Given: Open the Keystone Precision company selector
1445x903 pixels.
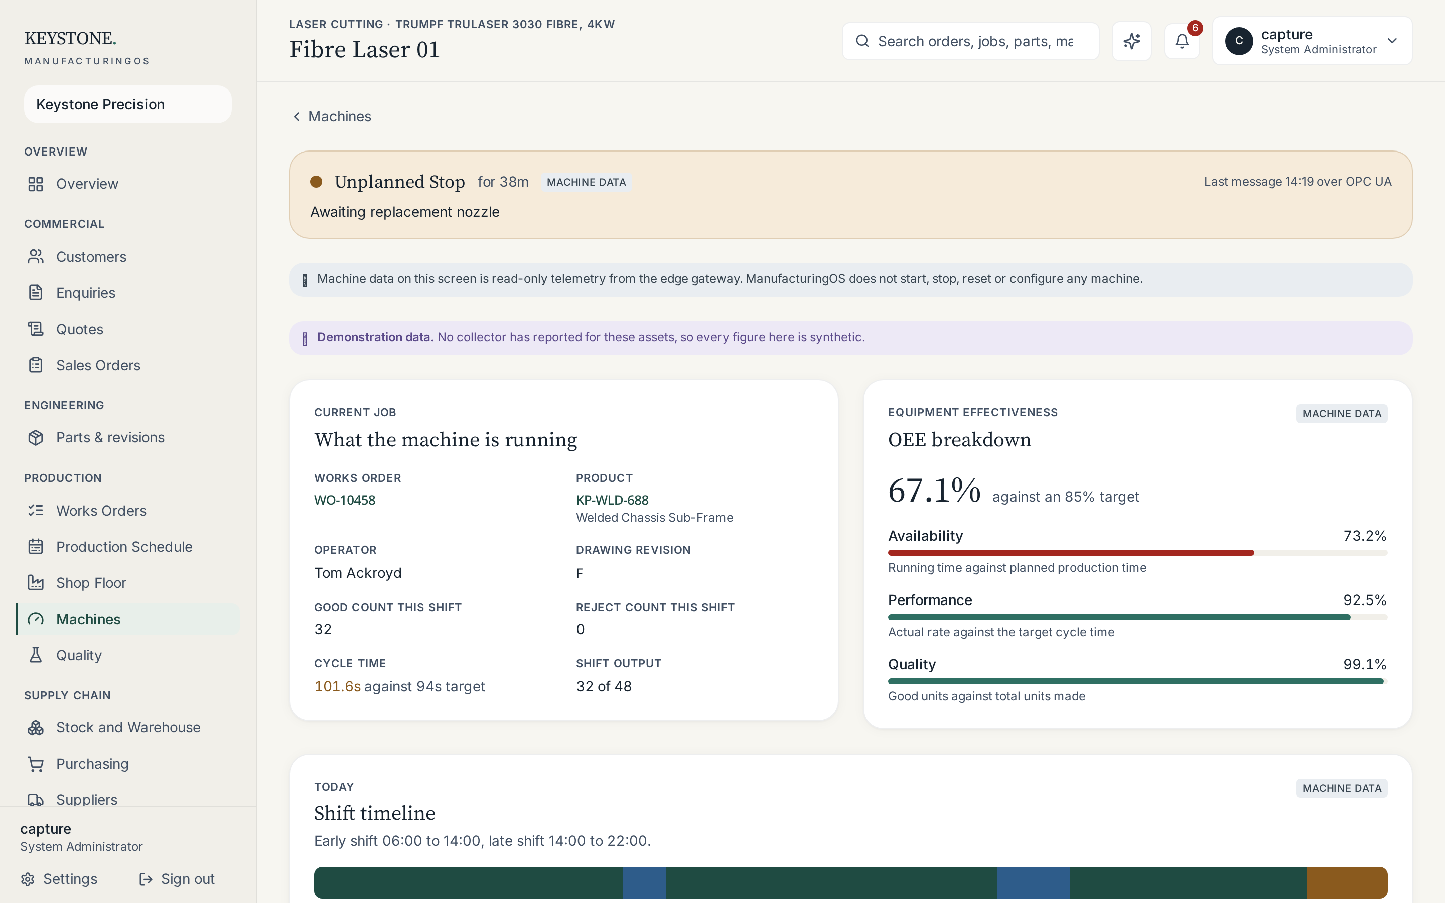Looking at the screenshot, I should click(128, 104).
